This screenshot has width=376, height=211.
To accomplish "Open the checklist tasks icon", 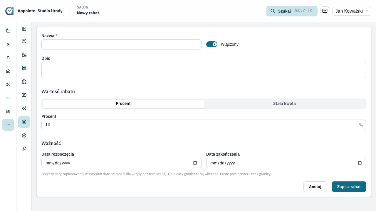I will pyautogui.click(x=8, y=98).
